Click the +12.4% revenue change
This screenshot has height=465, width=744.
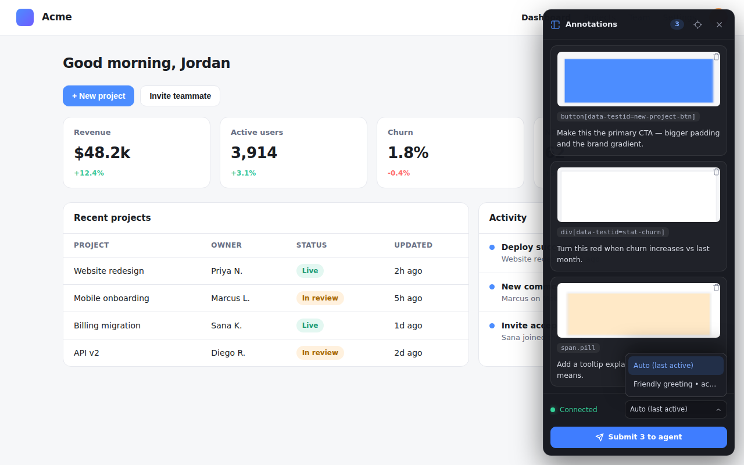pyautogui.click(x=89, y=173)
